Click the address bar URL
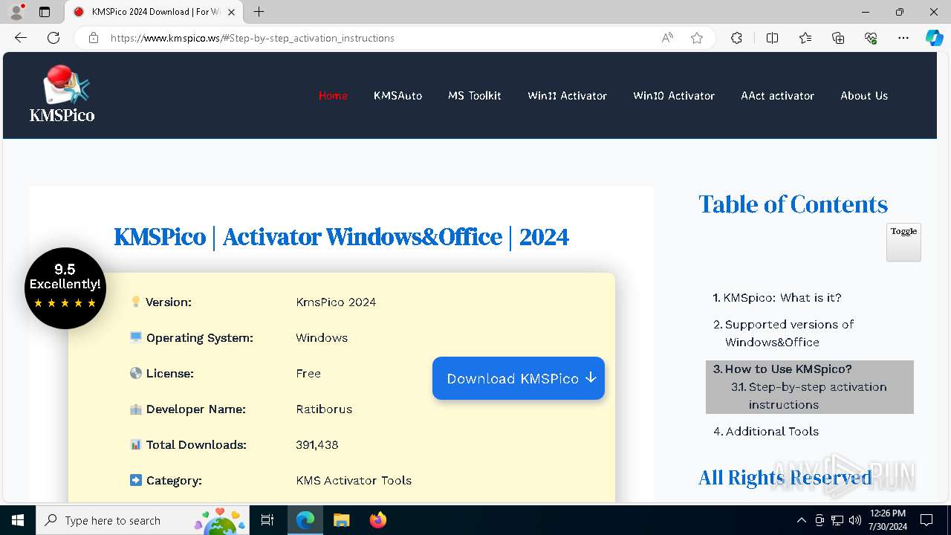The image size is (951, 535). coord(253,38)
